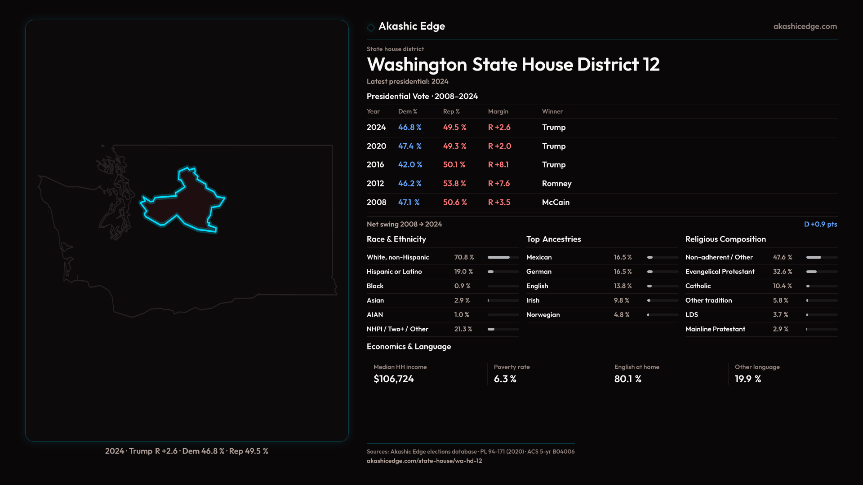Click the Washington State House District 12 title
Image resolution: width=863 pixels, height=485 pixels.
pyautogui.click(x=513, y=65)
